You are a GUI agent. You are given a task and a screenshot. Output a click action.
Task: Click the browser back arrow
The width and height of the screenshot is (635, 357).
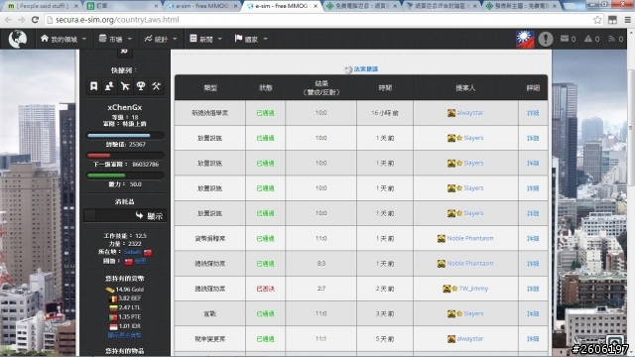8,20
